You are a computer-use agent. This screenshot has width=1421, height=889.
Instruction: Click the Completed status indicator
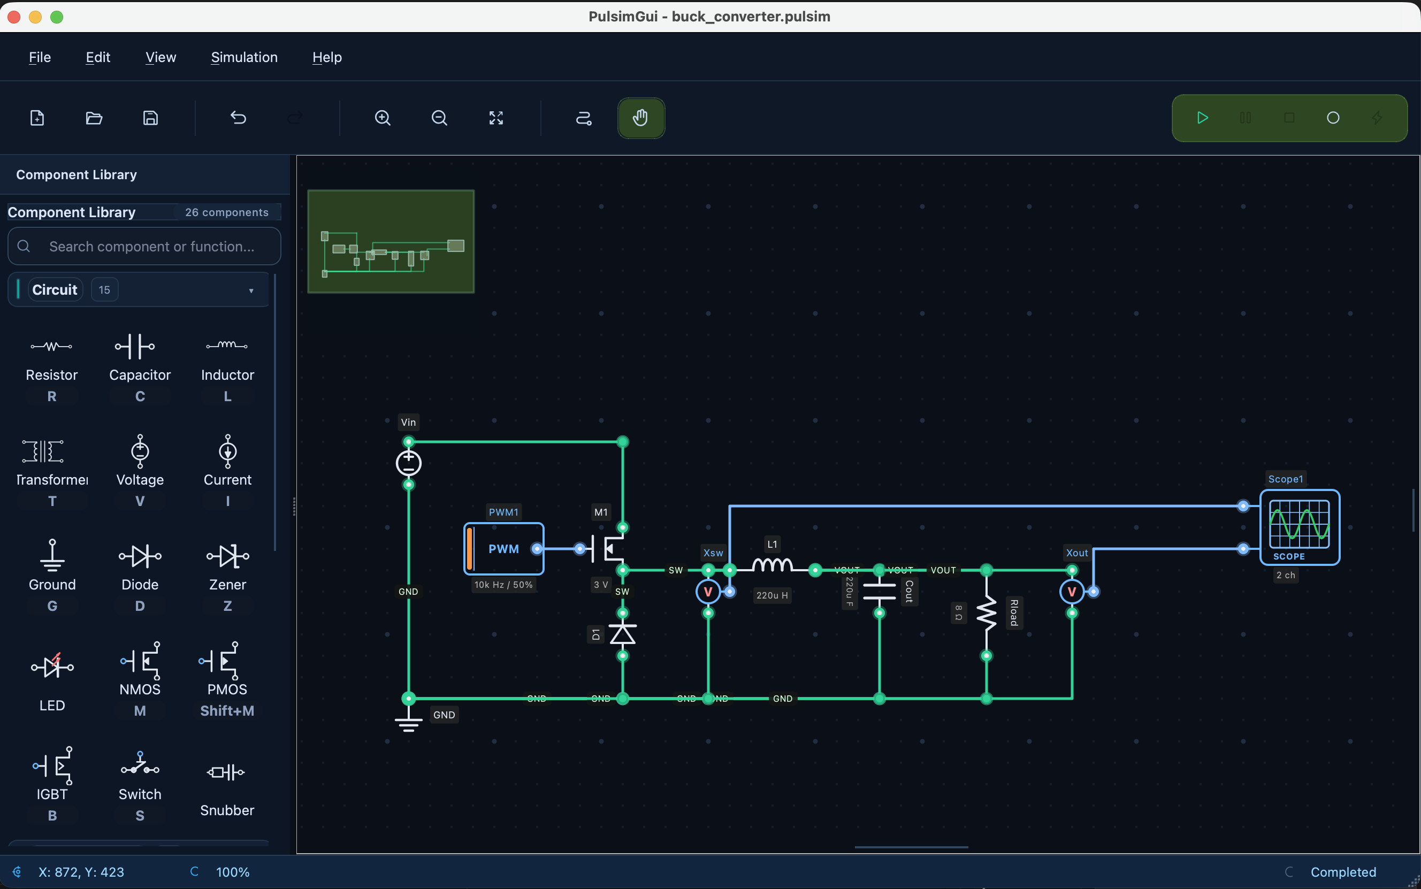tap(1342, 872)
